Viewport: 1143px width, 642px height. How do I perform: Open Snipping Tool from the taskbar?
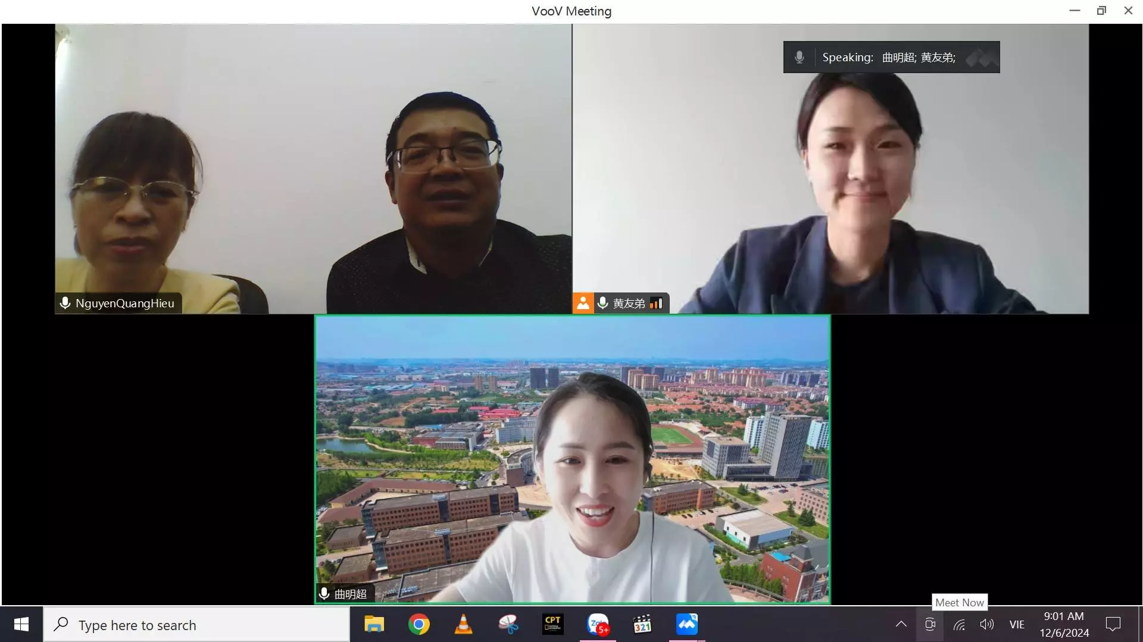tap(508, 624)
